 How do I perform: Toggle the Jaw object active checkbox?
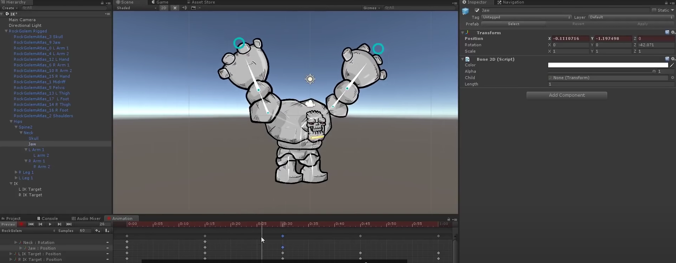click(477, 10)
